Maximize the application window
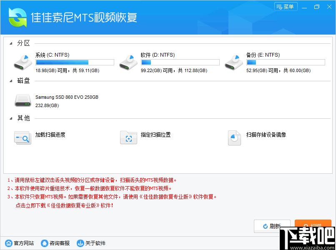Image resolution: width=336 pixels, height=250 pixels. [317, 7]
